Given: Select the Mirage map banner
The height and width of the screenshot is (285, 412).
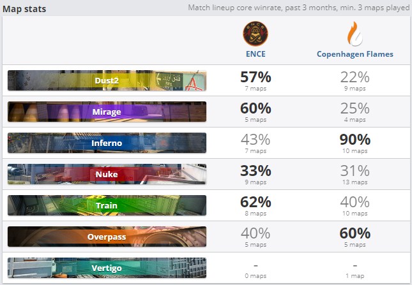Looking at the screenshot, I should (x=107, y=112).
